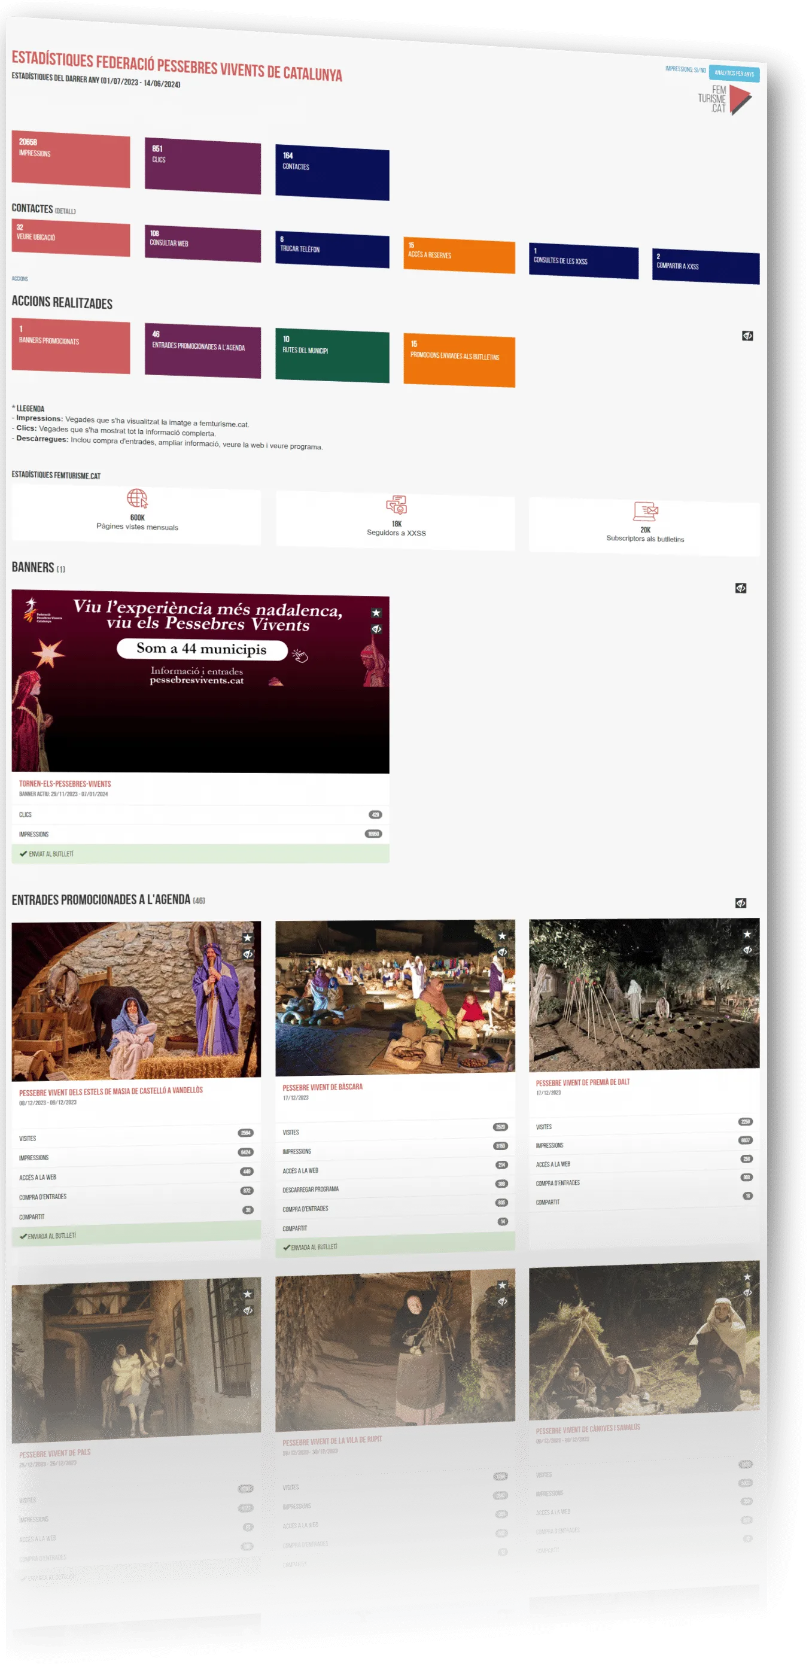Hide the Entrades Promocionades a l'Agenda section

(x=741, y=903)
